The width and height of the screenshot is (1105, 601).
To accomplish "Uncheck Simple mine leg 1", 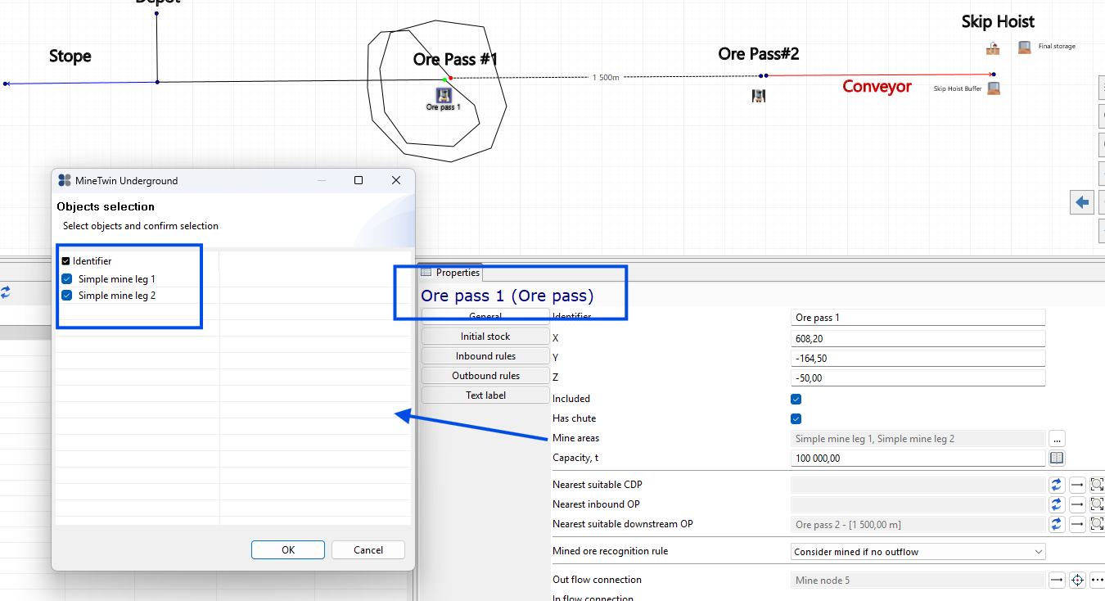I will pos(67,279).
